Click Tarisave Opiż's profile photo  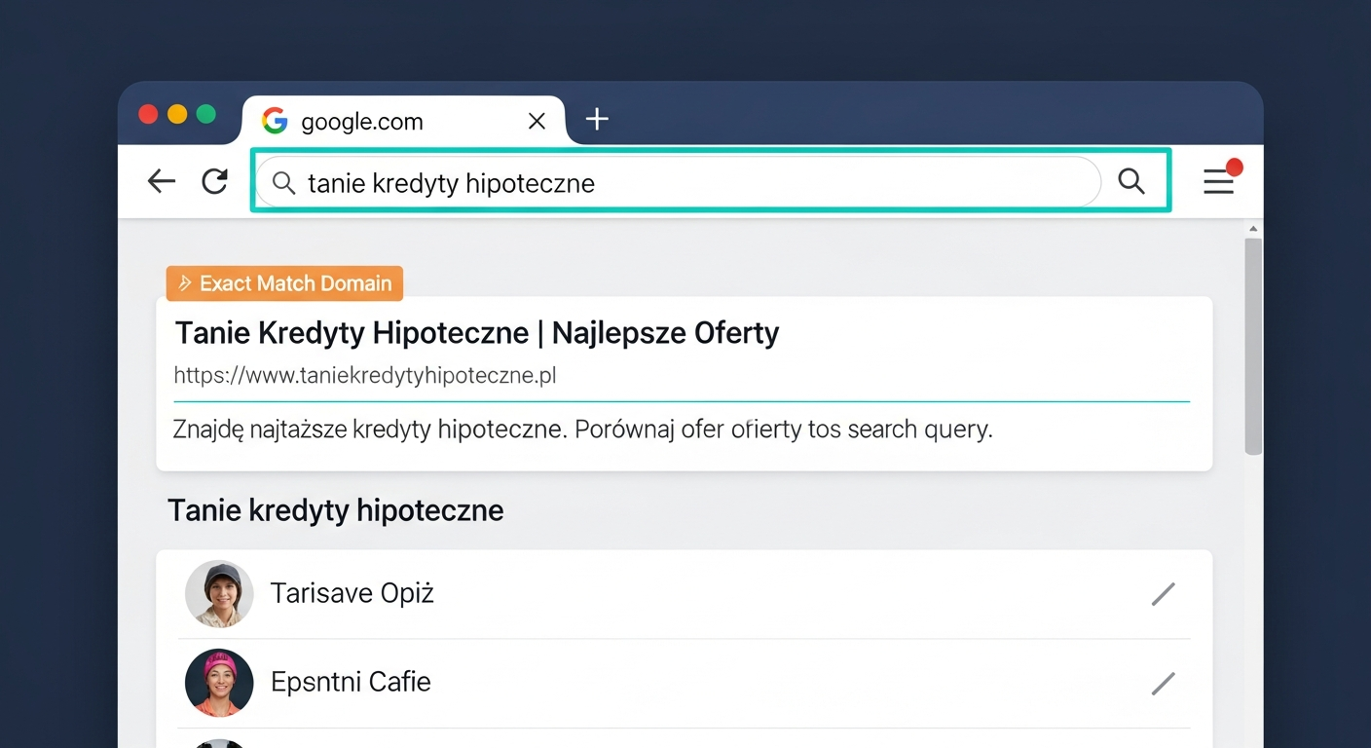click(x=219, y=594)
